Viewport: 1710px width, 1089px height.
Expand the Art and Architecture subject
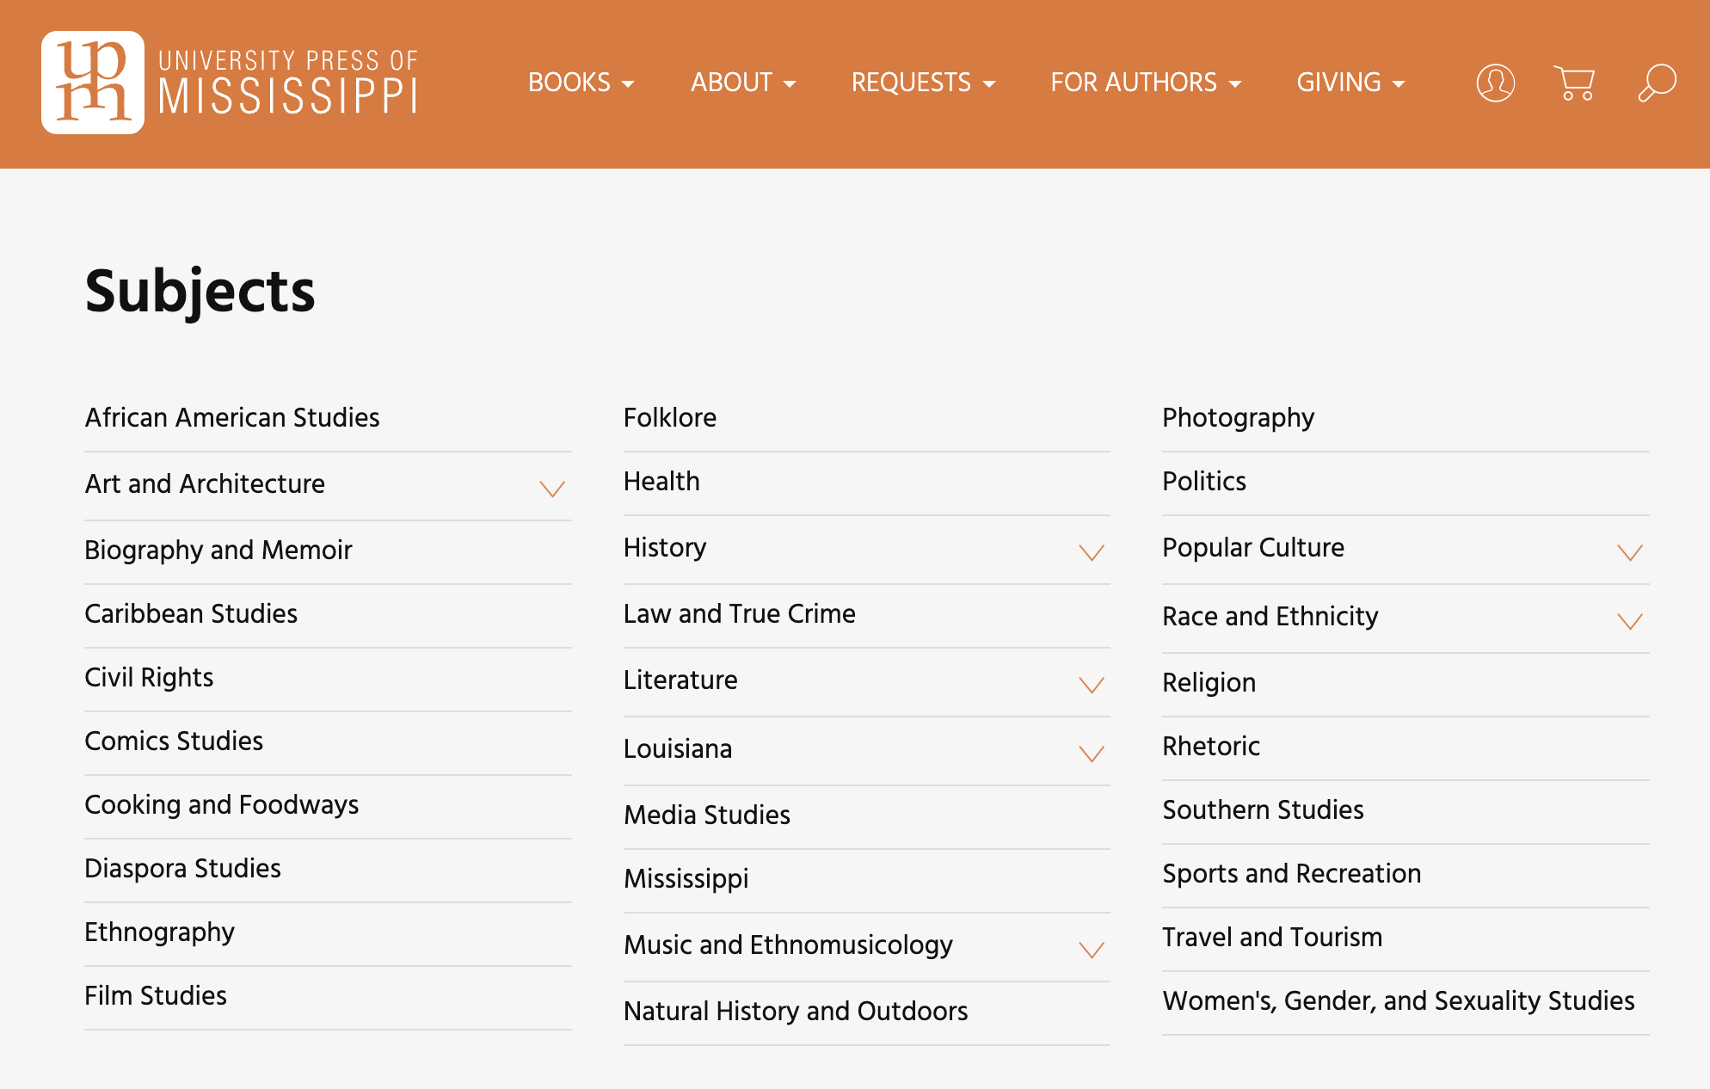point(551,489)
